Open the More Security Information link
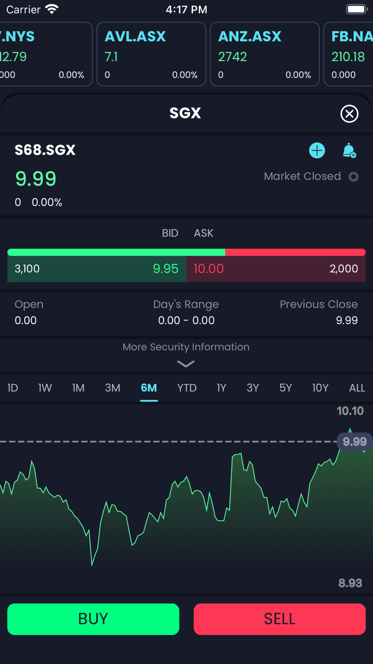 tap(186, 347)
